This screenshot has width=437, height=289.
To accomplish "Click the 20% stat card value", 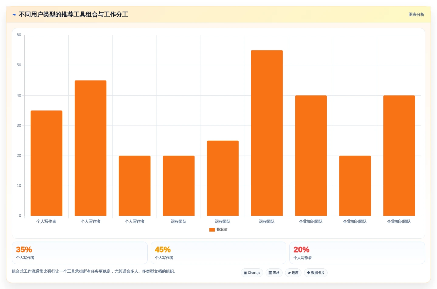I will tap(301, 249).
